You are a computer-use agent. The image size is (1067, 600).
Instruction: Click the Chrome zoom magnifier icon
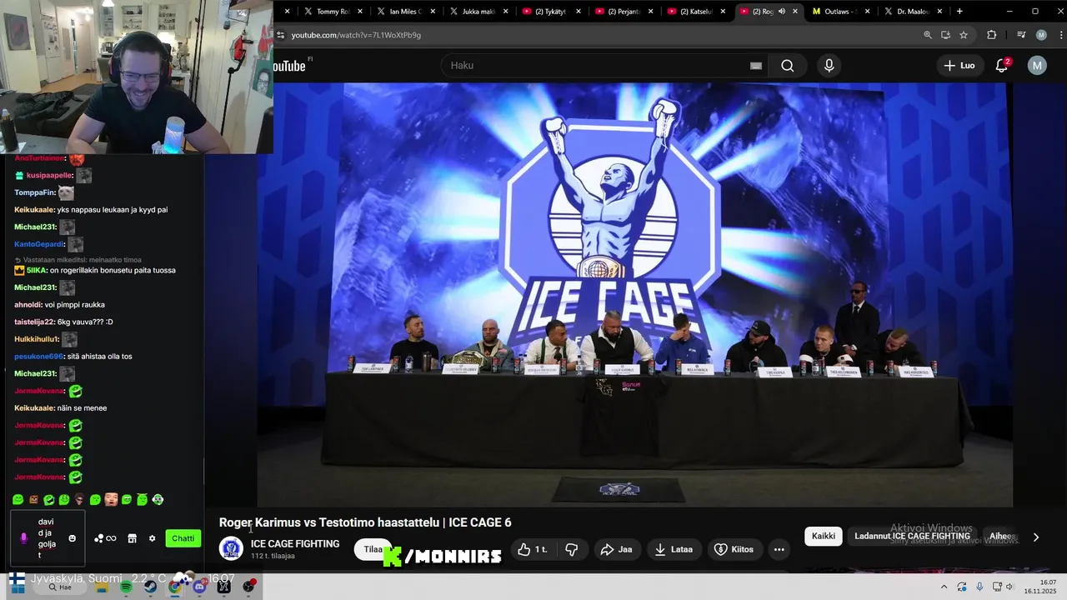(x=928, y=35)
